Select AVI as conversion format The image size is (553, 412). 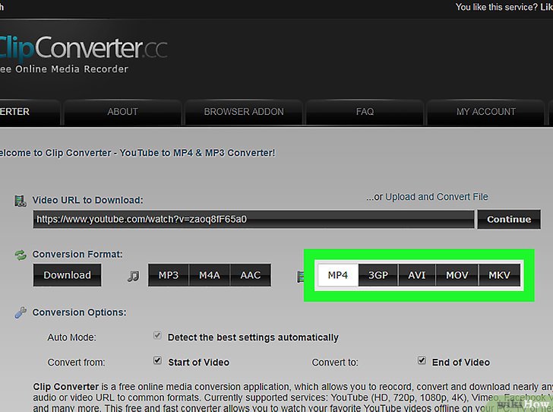tap(417, 275)
